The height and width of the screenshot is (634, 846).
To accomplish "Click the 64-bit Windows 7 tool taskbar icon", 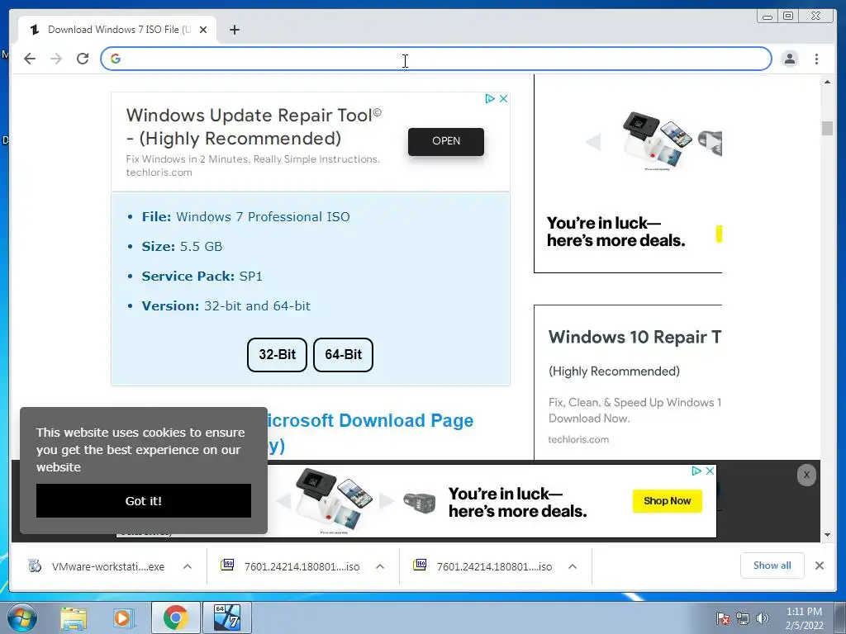I will [226, 617].
